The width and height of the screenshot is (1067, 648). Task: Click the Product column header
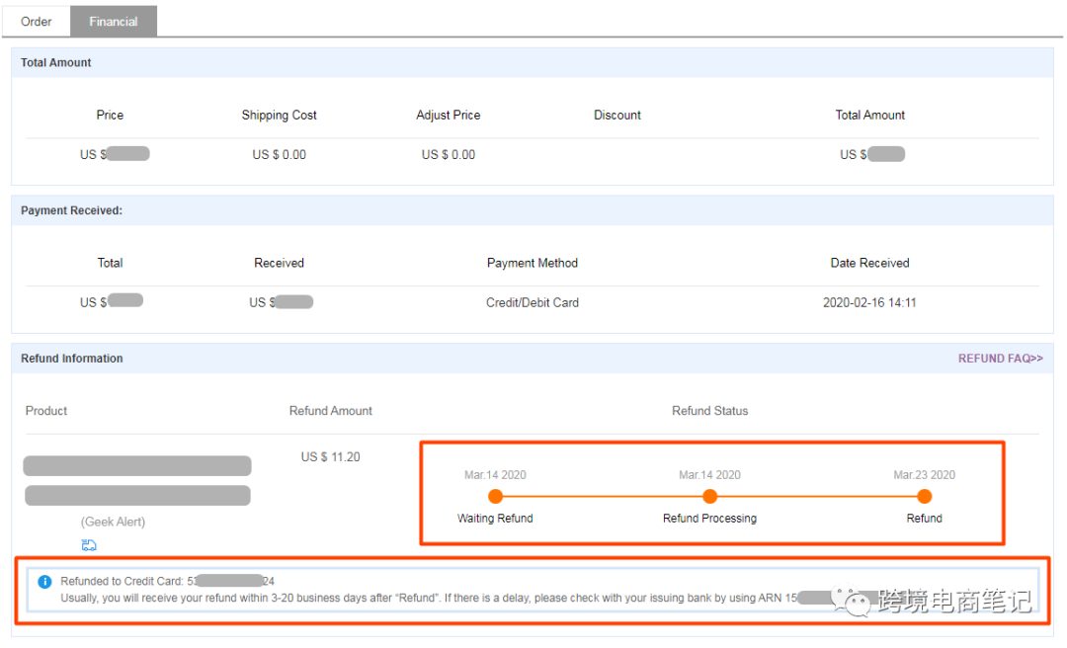tap(46, 411)
